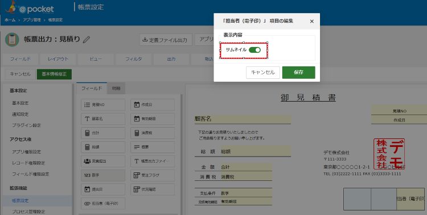Click the green 保存 button

click(298, 73)
